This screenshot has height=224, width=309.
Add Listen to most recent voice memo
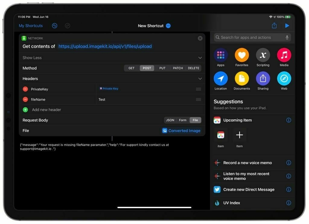click(x=246, y=176)
